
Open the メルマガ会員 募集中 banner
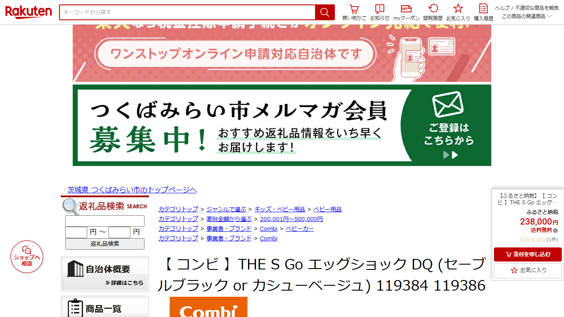(282, 125)
